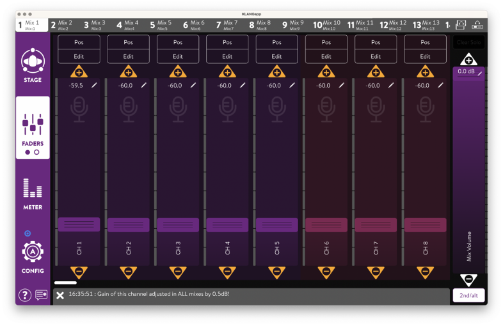Increase CH 2 gain with plus triangle
Image resolution: width=503 pixels, height=326 pixels.
point(129,72)
